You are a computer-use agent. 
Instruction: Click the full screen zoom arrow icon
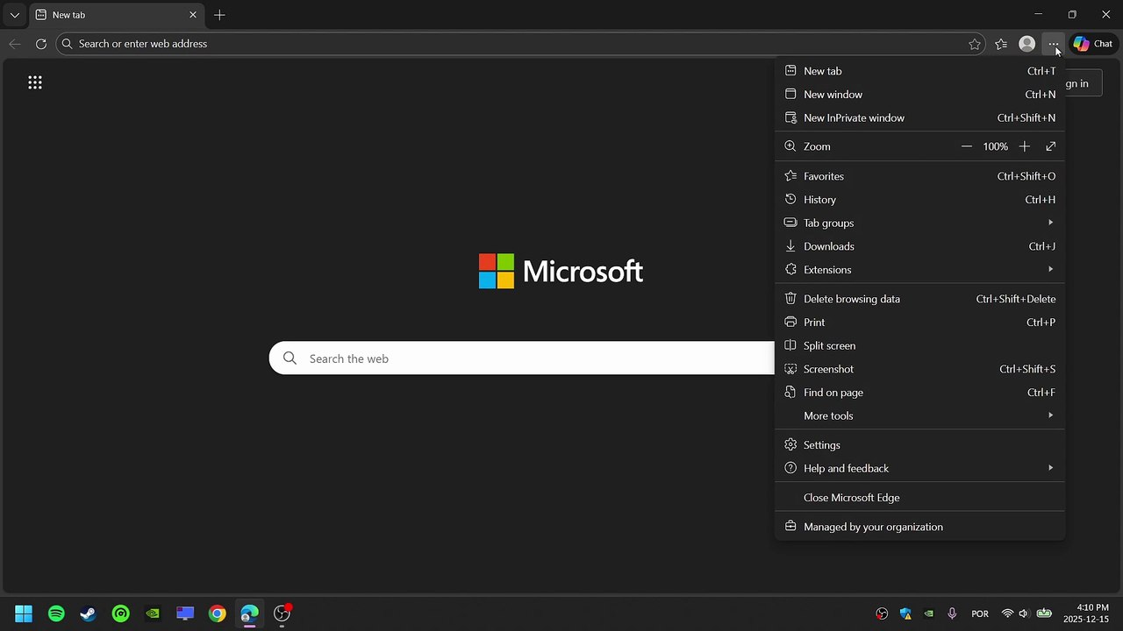[x=1050, y=146]
